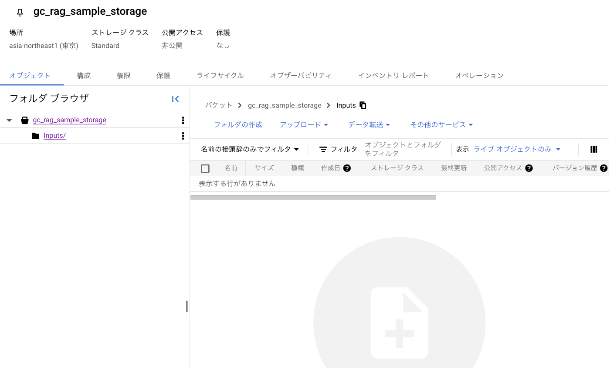The image size is (610, 368).
Task: Click the ストレージ クラス column header
Action: point(397,168)
